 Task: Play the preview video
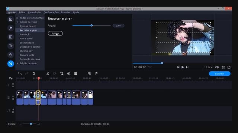pos(183,67)
